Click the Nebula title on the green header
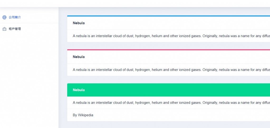 tap(79, 90)
